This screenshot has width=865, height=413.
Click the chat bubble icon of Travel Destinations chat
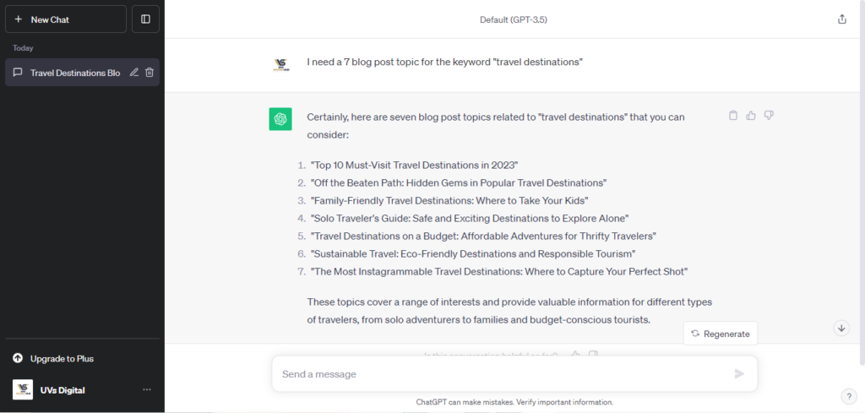[x=18, y=73]
